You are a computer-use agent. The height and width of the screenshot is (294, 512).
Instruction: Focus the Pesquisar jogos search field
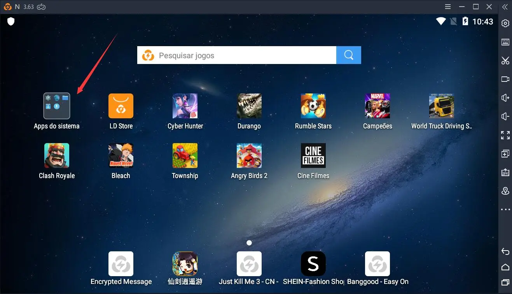click(237, 55)
